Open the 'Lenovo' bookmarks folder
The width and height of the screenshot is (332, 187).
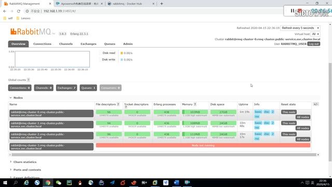click(x=23, y=18)
